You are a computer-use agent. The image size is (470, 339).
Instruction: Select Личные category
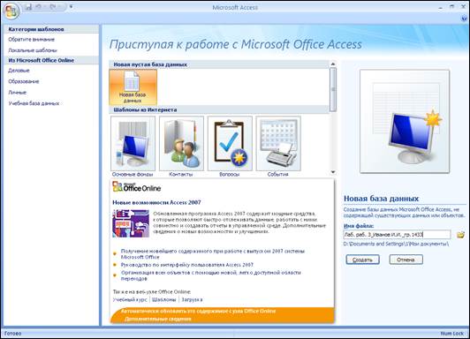coord(18,93)
